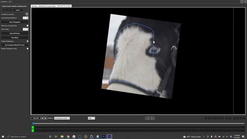The width and height of the screenshot is (247, 139).
Task: Open File Explorer from the taskbar
Action: coord(62,136)
